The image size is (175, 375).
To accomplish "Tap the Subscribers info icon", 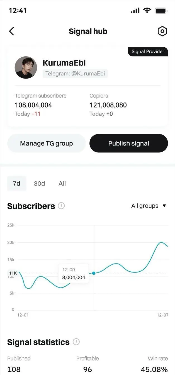I will click(x=61, y=206).
